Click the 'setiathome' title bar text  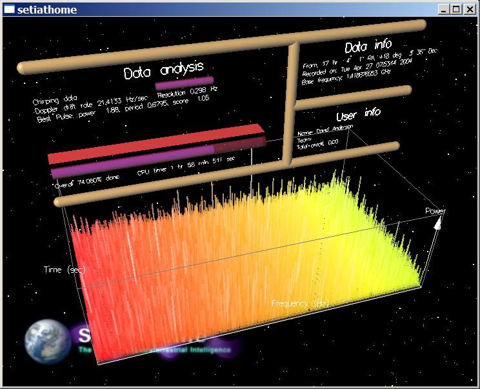pyautogui.click(x=47, y=10)
